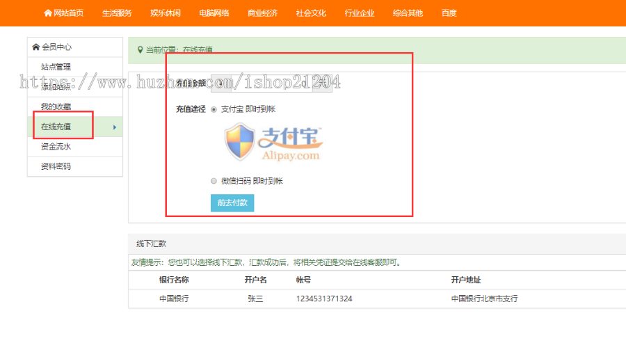Image resolution: width=626 pixels, height=350 pixels.
Task: Open the 社会文化 nav menu
Action: (311, 13)
